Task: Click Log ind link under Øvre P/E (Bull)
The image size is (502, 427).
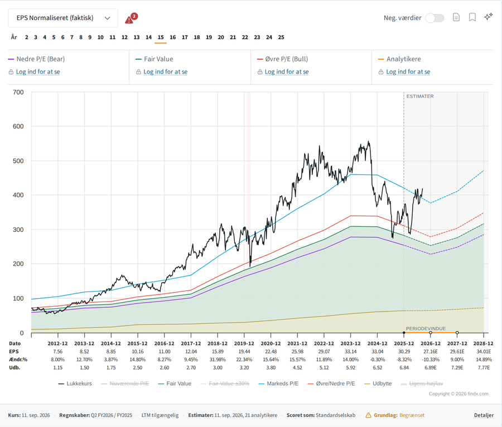Action: pyautogui.click(x=287, y=72)
